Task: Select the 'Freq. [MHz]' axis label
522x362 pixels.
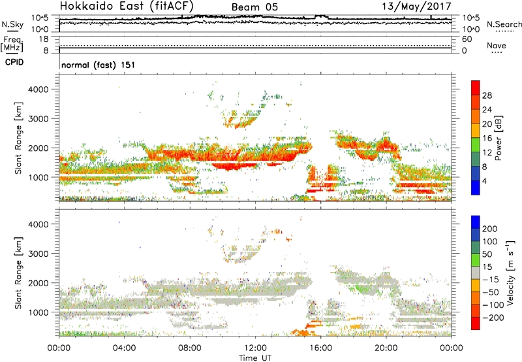Action: coord(12,44)
